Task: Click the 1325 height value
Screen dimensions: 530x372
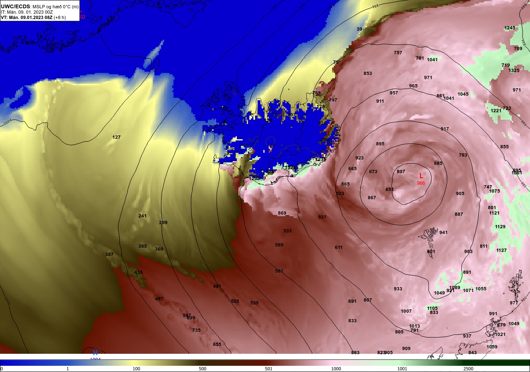Action: click(514, 71)
